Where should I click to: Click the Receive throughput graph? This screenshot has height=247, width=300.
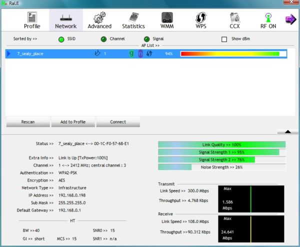[x=251, y=229]
